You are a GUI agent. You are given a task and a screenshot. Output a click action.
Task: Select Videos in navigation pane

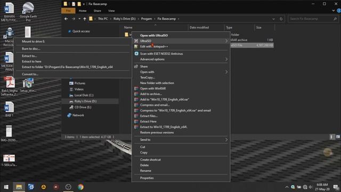tap(79, 89)
